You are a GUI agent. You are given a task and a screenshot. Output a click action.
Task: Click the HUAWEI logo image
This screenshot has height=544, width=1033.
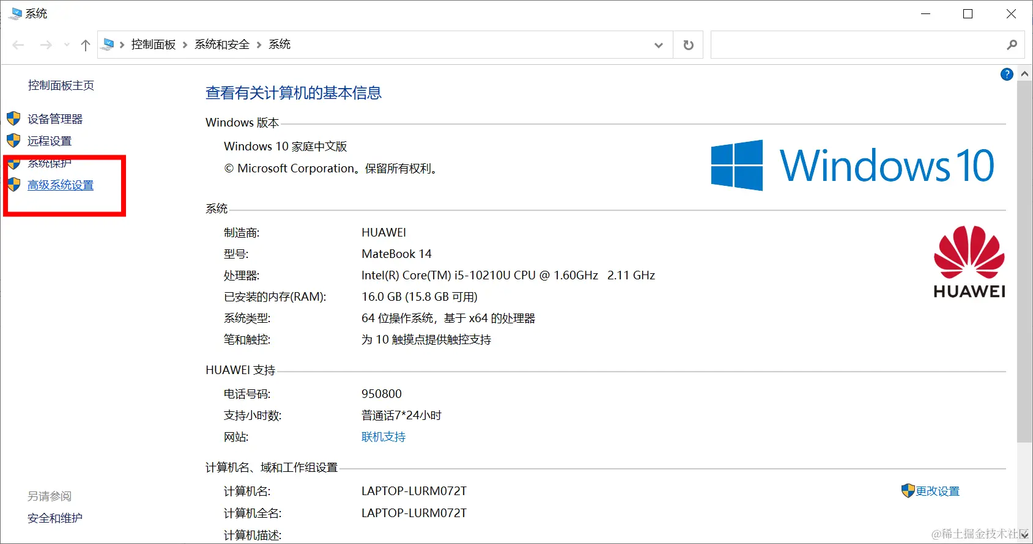pyautogui.click(x=969, y=262)
